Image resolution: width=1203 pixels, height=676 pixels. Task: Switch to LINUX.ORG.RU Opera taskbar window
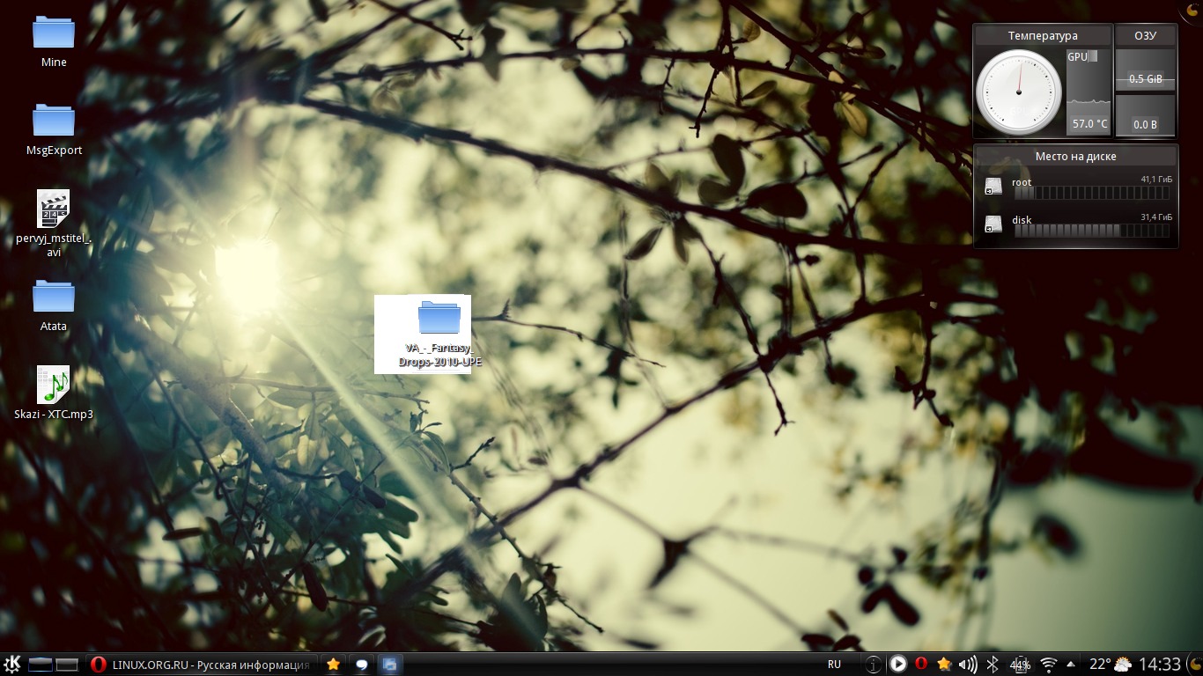[202, 665]
